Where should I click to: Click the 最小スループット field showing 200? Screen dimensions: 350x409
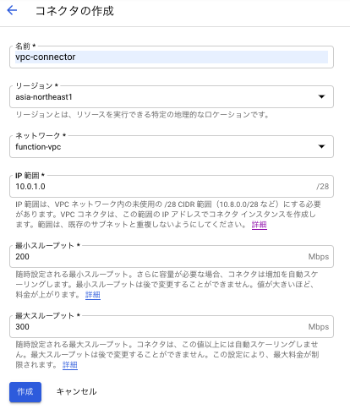172,257
